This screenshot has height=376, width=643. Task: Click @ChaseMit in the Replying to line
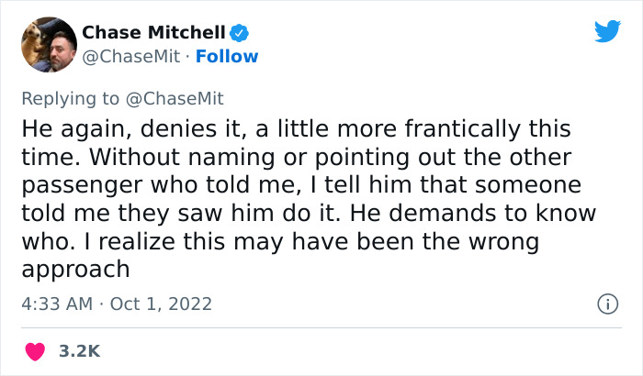pyautogui.click(x=183, y=98)
